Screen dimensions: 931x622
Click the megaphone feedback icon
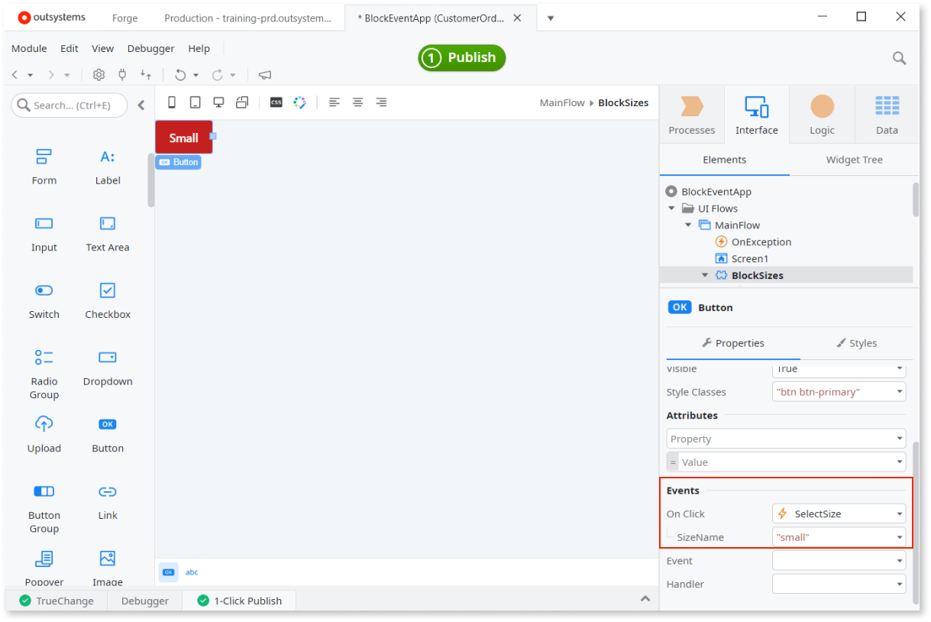[265, 75]
